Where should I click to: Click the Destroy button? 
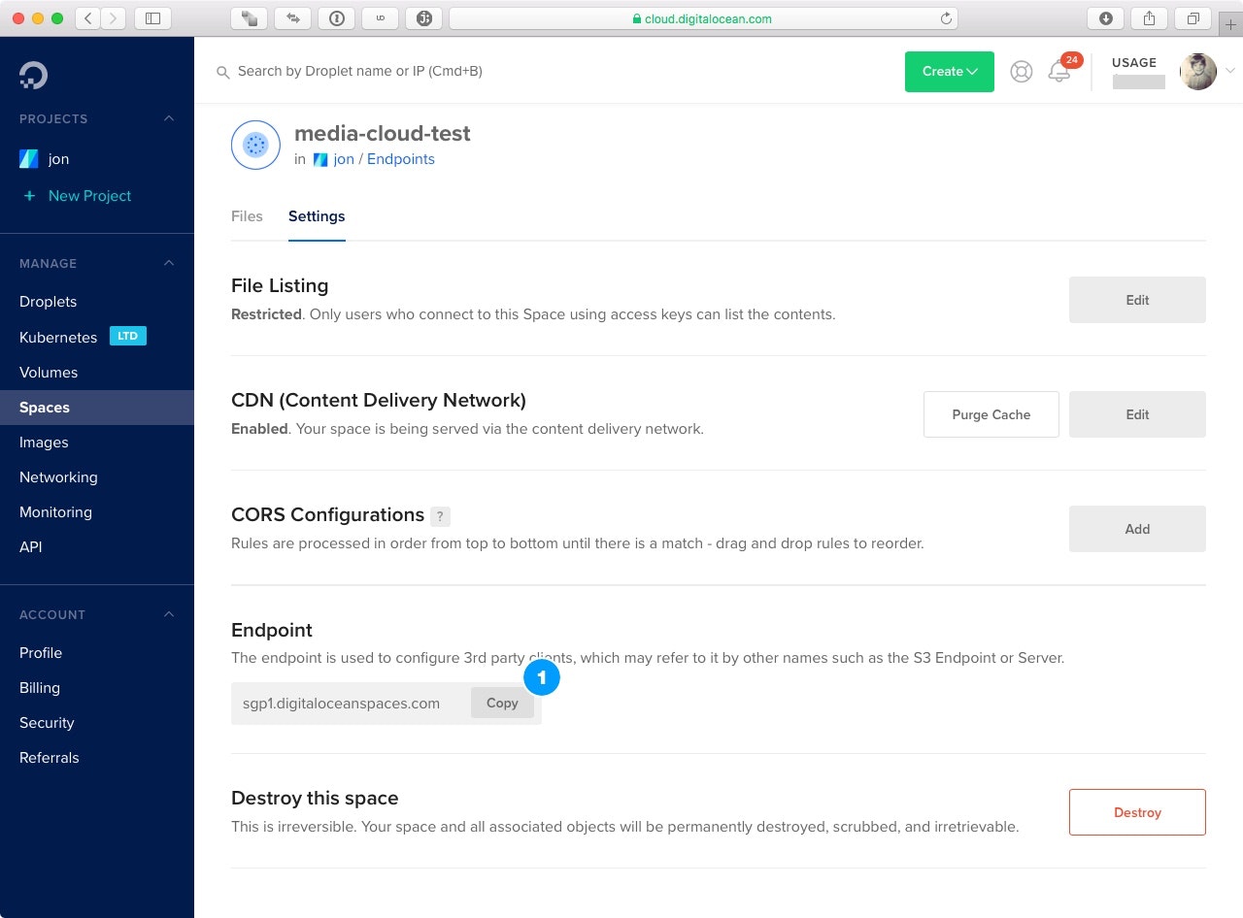pos(1137,812)
